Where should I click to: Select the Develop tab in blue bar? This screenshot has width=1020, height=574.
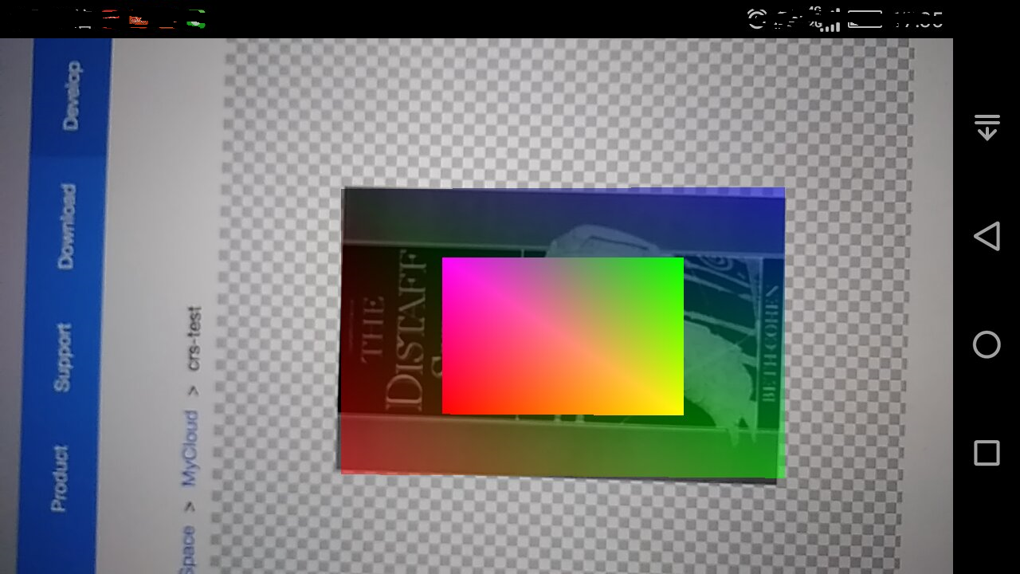pos(72,95)
